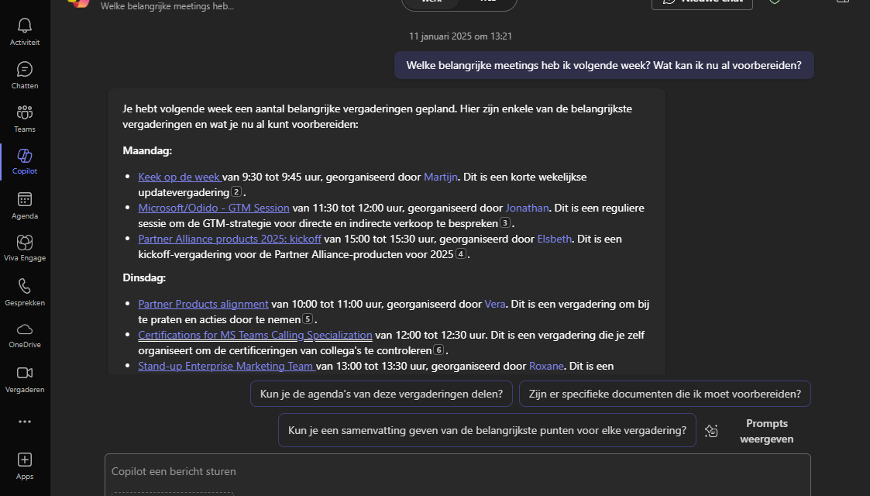
Task: Go to Chatten in the sidebar
Action: 25,75
